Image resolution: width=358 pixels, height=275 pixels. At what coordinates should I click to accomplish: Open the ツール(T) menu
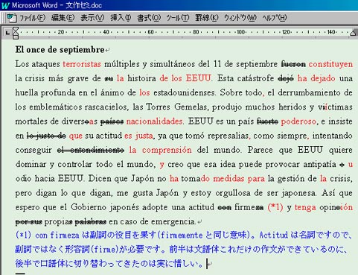click(x=178, y=18)
